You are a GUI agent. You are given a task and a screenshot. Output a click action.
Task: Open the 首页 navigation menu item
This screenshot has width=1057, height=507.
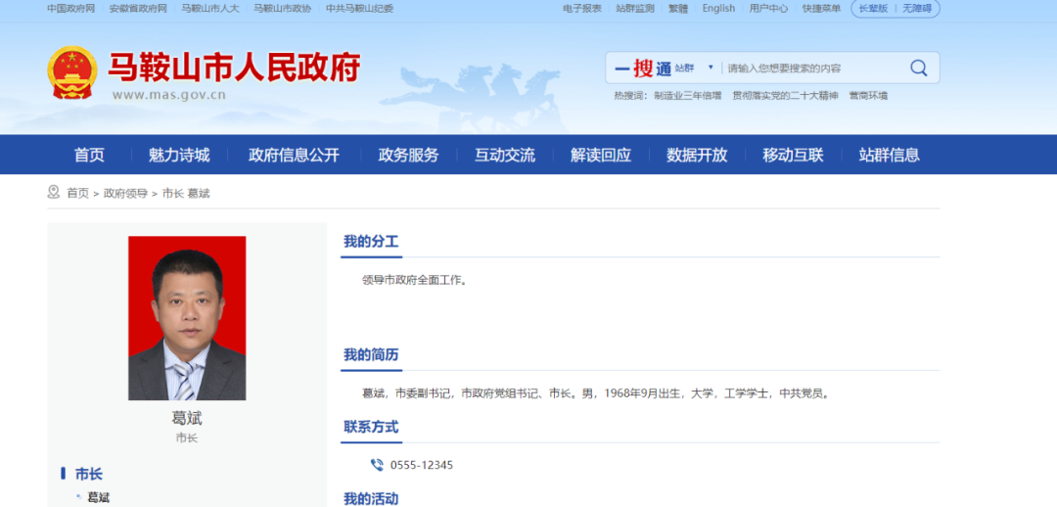coord(90,155)
